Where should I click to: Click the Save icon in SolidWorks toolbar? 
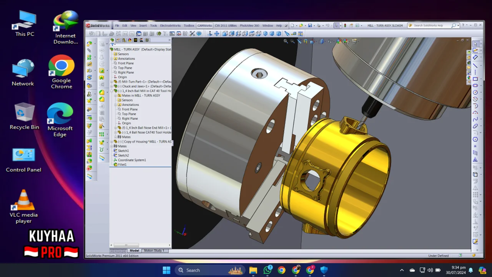[x=310, y=25]
